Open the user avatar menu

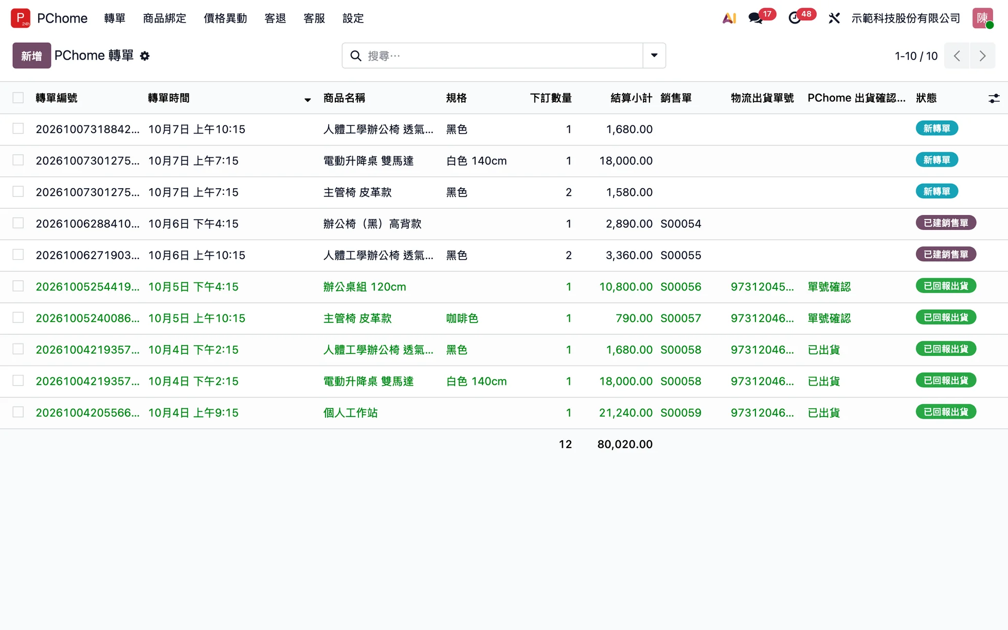983,18
